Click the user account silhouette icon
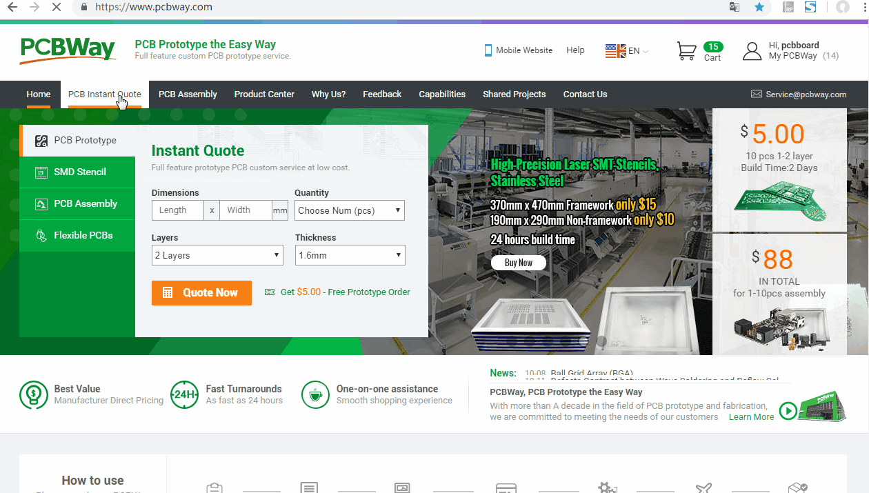The image size is (869, 493). click(752, 51)
